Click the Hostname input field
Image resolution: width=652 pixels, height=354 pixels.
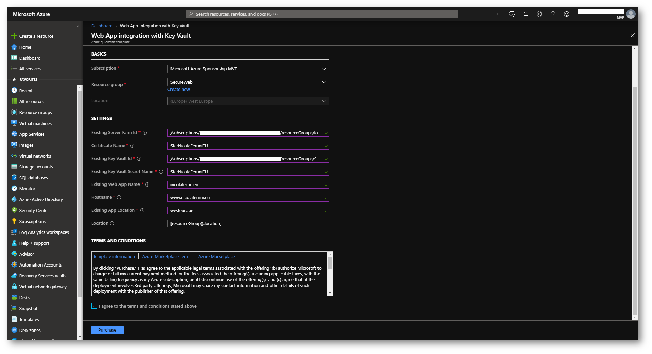248,197
